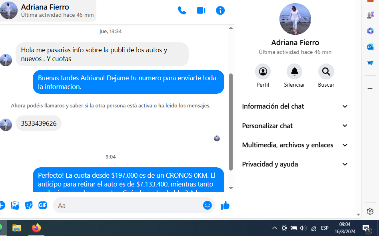This screenshot has height=236, width=379.
Task: Open the chess games sidebar icon
Action: point(370,15)
